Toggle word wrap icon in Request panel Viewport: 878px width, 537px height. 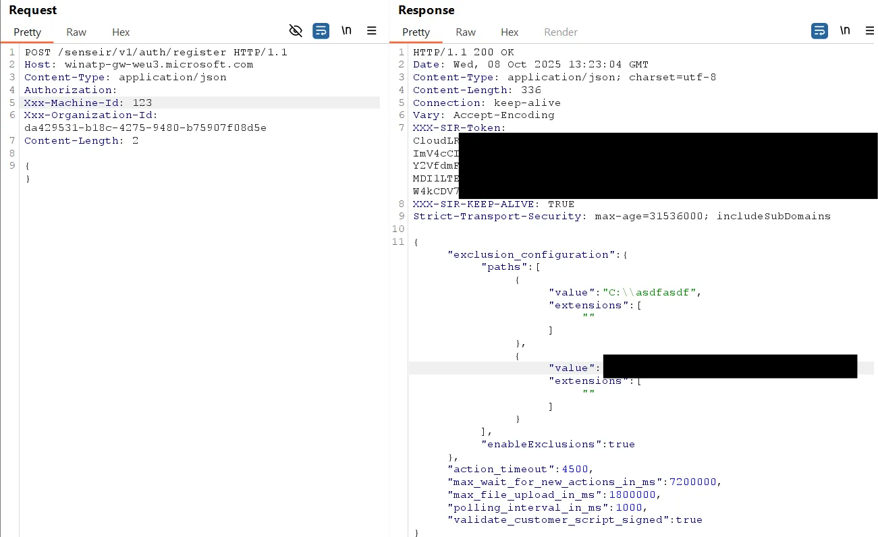[321, 31]
